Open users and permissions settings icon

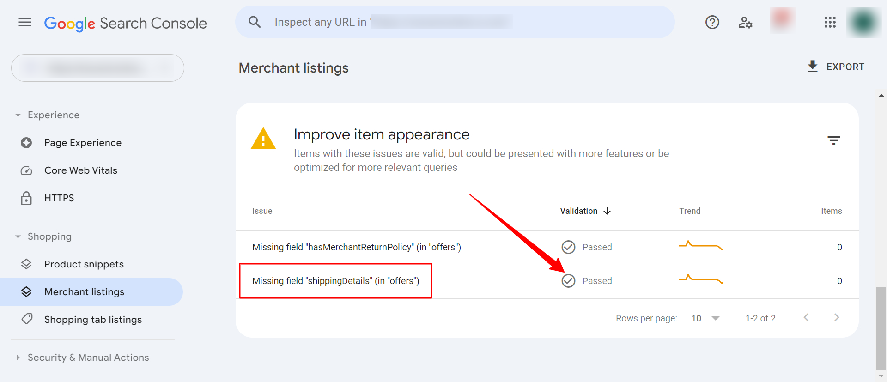pos(745,22)
